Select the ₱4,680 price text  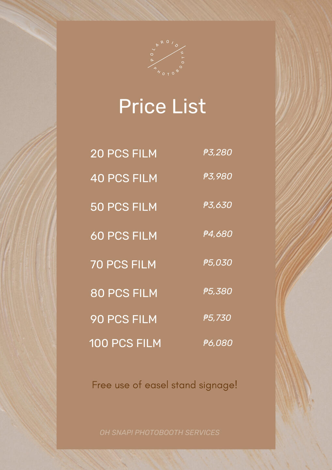pos(218,234)
